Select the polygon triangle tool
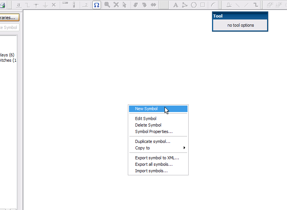This screenshot has height=210, width=287. click(x=185, y=5)
